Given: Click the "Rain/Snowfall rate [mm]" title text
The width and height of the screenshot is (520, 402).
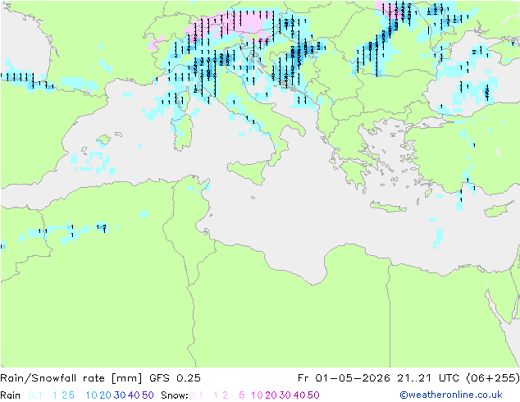Looking at the screenshot, I should [x=71, y=378].
